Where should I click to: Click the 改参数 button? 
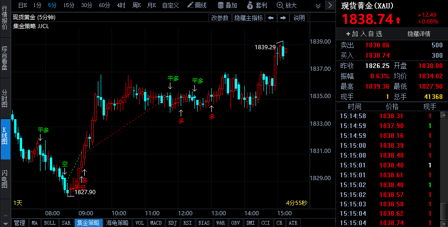[220, 18]
